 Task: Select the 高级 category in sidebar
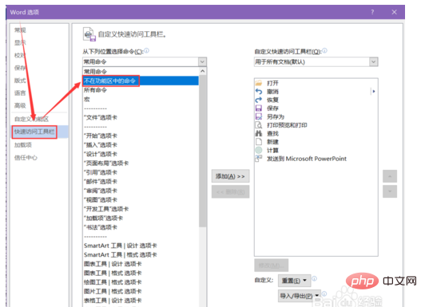[x=20, y=105]
